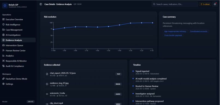Open notifications bell icon

[x=215, y=4]
